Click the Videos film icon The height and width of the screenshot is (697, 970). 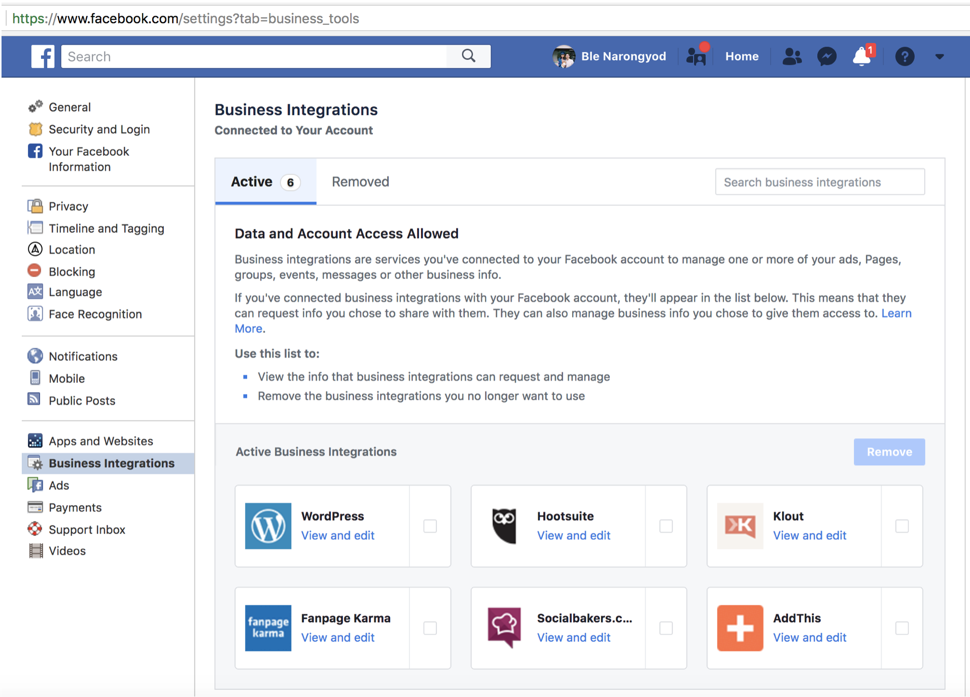36,551
